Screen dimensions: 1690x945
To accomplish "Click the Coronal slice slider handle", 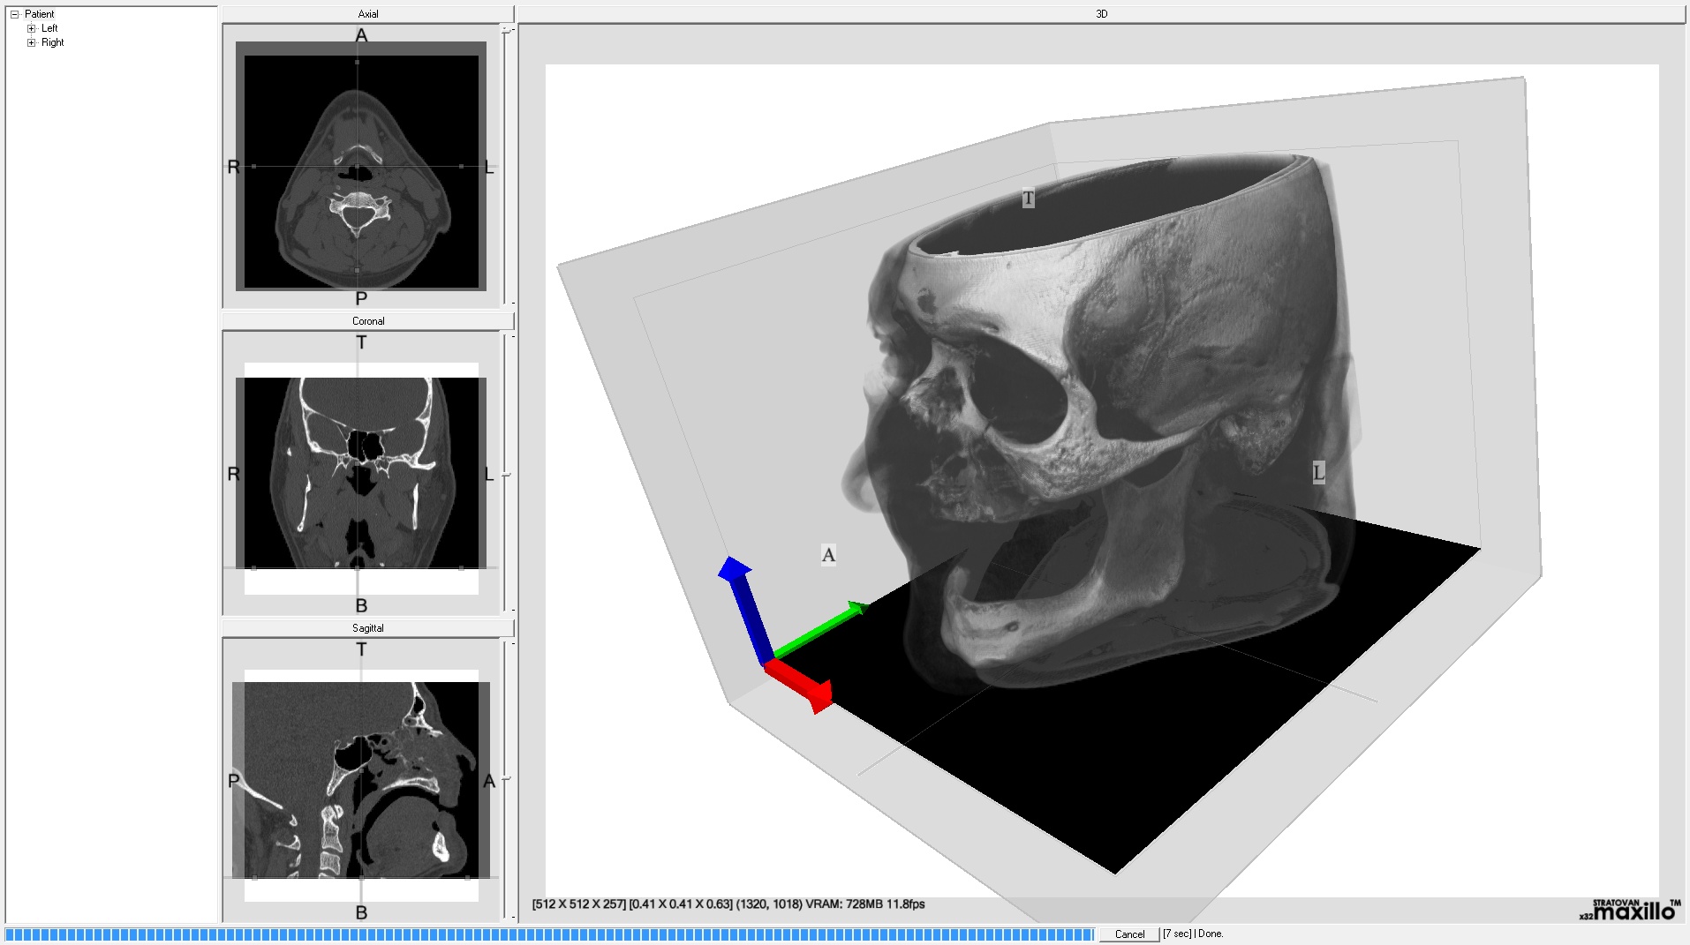I will 506,475.
